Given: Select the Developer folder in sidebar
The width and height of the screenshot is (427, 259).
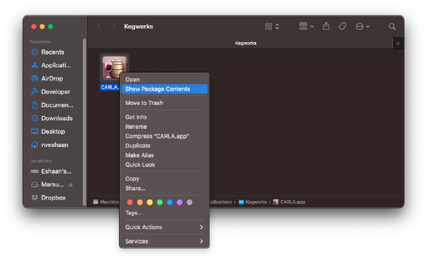Looking at the screenshot, I should coord(50,92).
